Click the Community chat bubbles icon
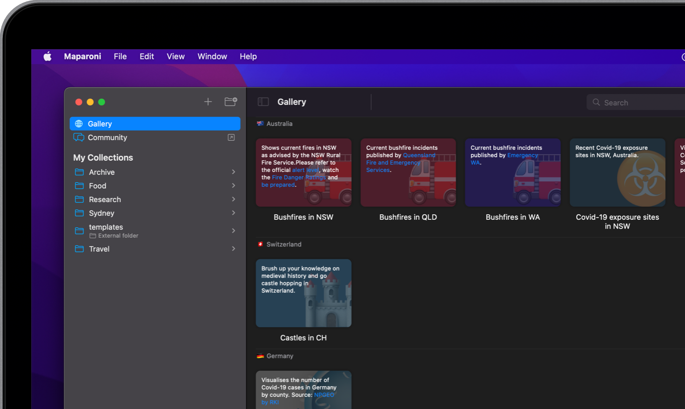The image size is (685, 409). point(79,138)
